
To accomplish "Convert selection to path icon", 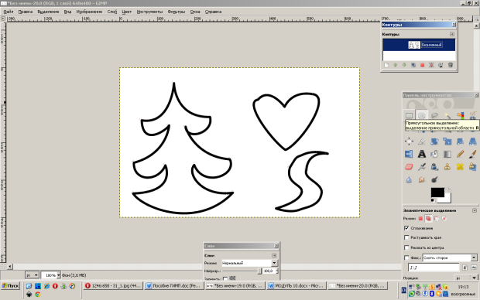I will [x=431, y=65].
